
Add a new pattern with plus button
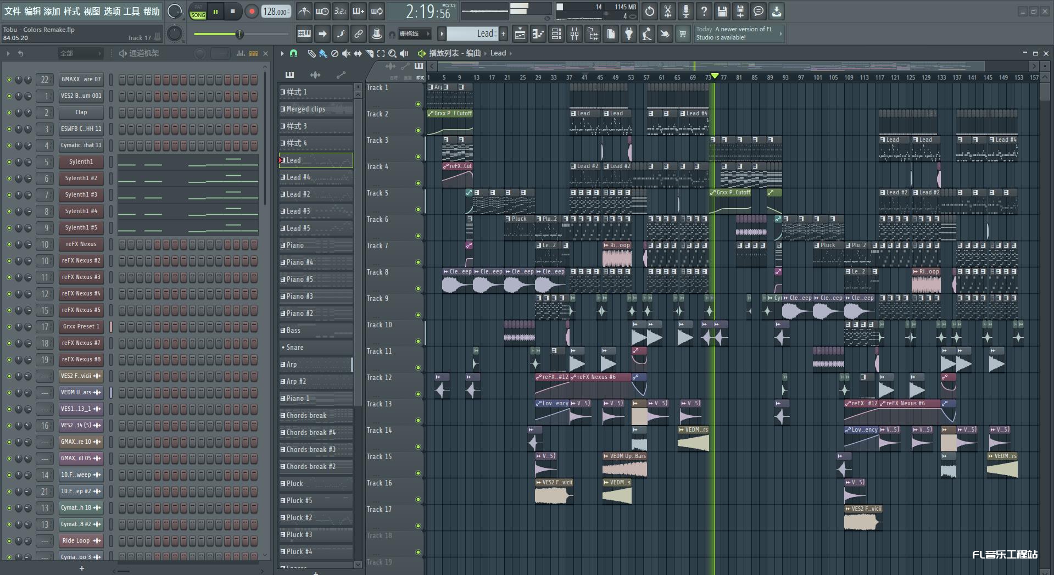[x=503, y=34]
